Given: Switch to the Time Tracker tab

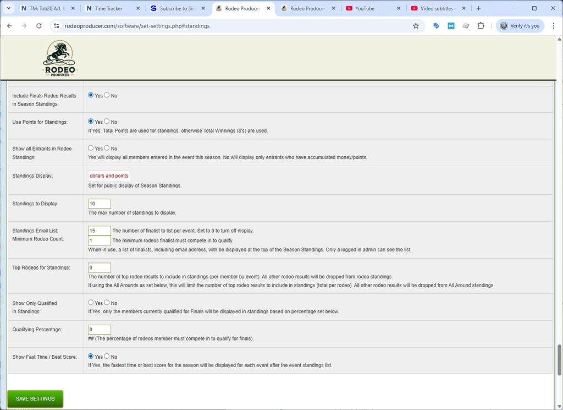Looking at the screenshot, I should point(108,8).
